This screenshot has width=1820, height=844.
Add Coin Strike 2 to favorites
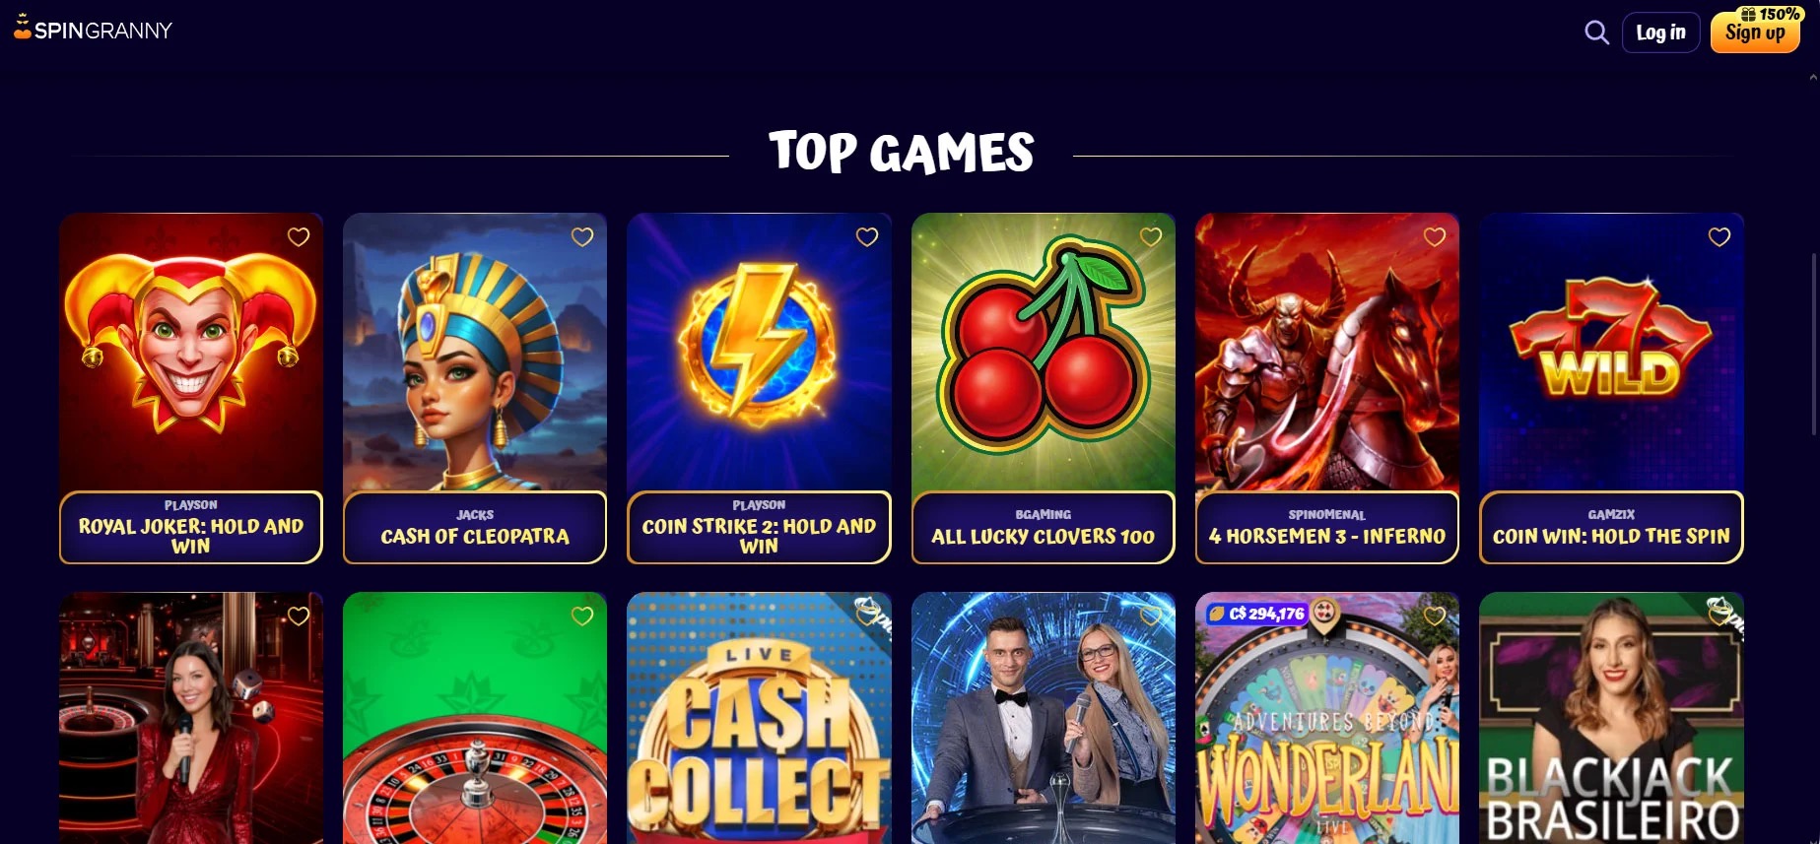click(x=867, y=236)
